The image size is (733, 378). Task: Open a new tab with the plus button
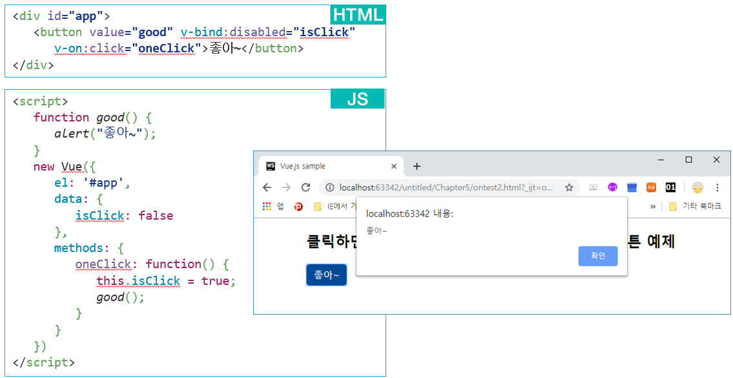tap(417, 166)
